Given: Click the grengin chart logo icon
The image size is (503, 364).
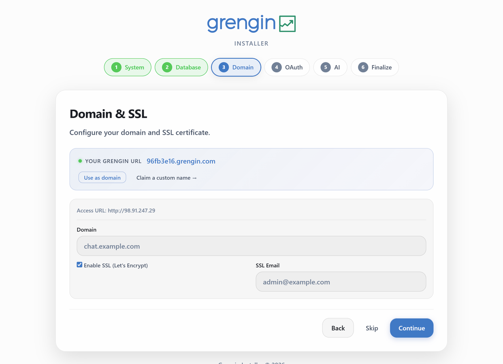Looking at the screenshot, I should pos(287,24).
